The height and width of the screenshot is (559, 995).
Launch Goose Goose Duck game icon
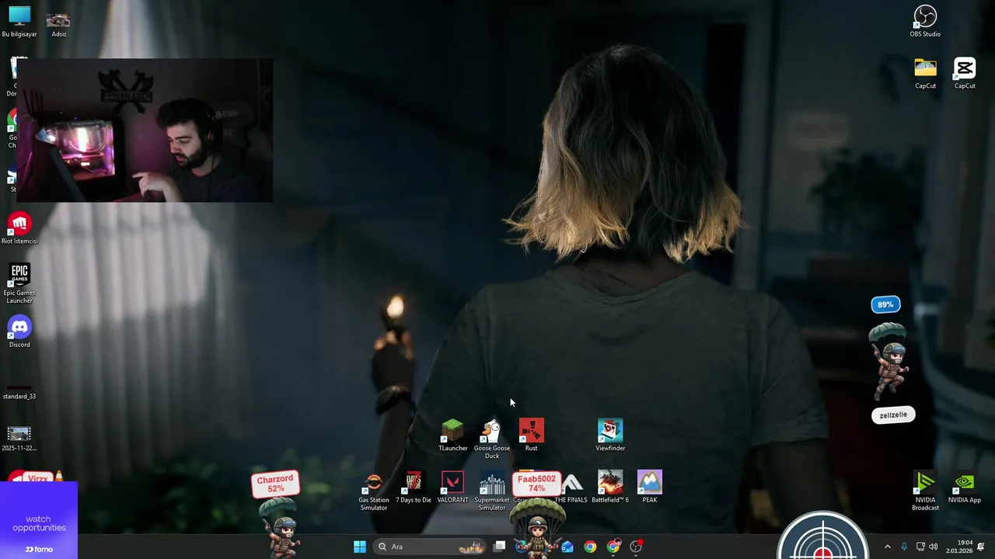492,439
